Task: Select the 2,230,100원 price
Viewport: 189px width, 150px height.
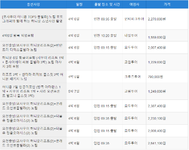Action: (x=157, y=118)
